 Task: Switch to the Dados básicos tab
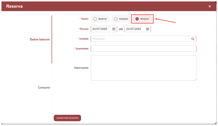point(40,39)
